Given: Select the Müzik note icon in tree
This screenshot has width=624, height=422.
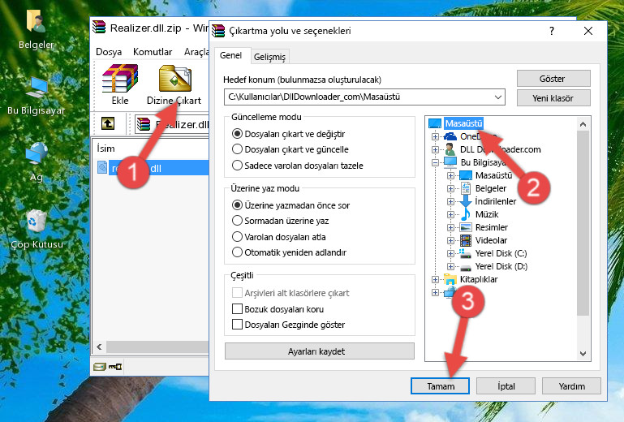Looking at the screenshot, I should (465, 214).
